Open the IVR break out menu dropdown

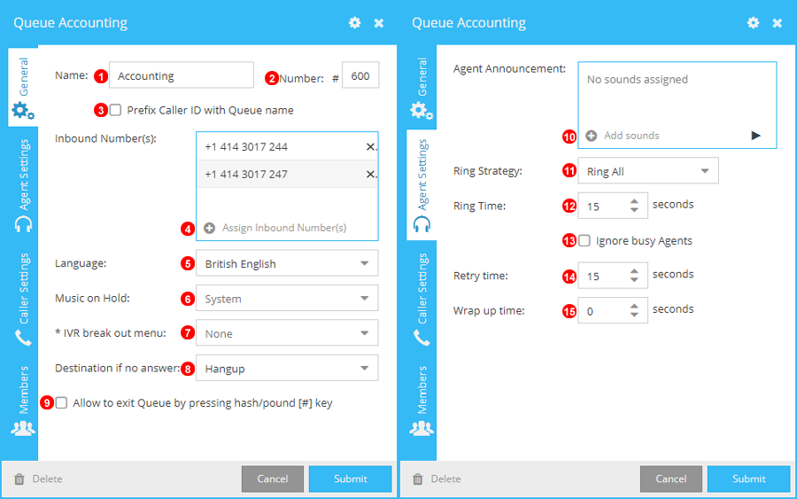[x=287, y=333]
